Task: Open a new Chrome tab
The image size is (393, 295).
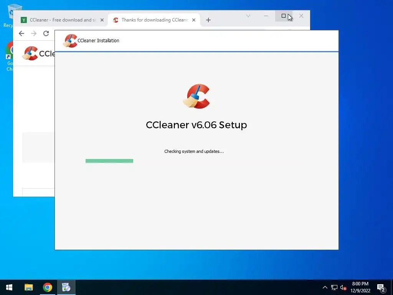Action: pyautogui.click(x=208, y=20)
